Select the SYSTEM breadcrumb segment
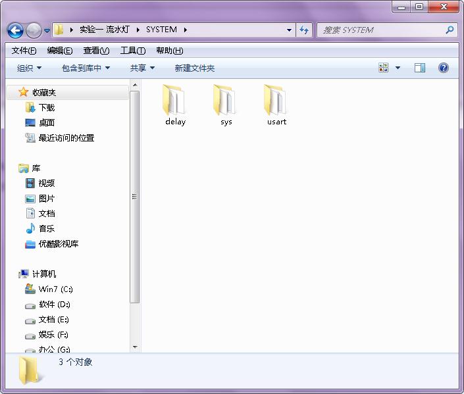The height and width of the screenshot is (394, 464). pyautogui.click(x=161, y=30)
